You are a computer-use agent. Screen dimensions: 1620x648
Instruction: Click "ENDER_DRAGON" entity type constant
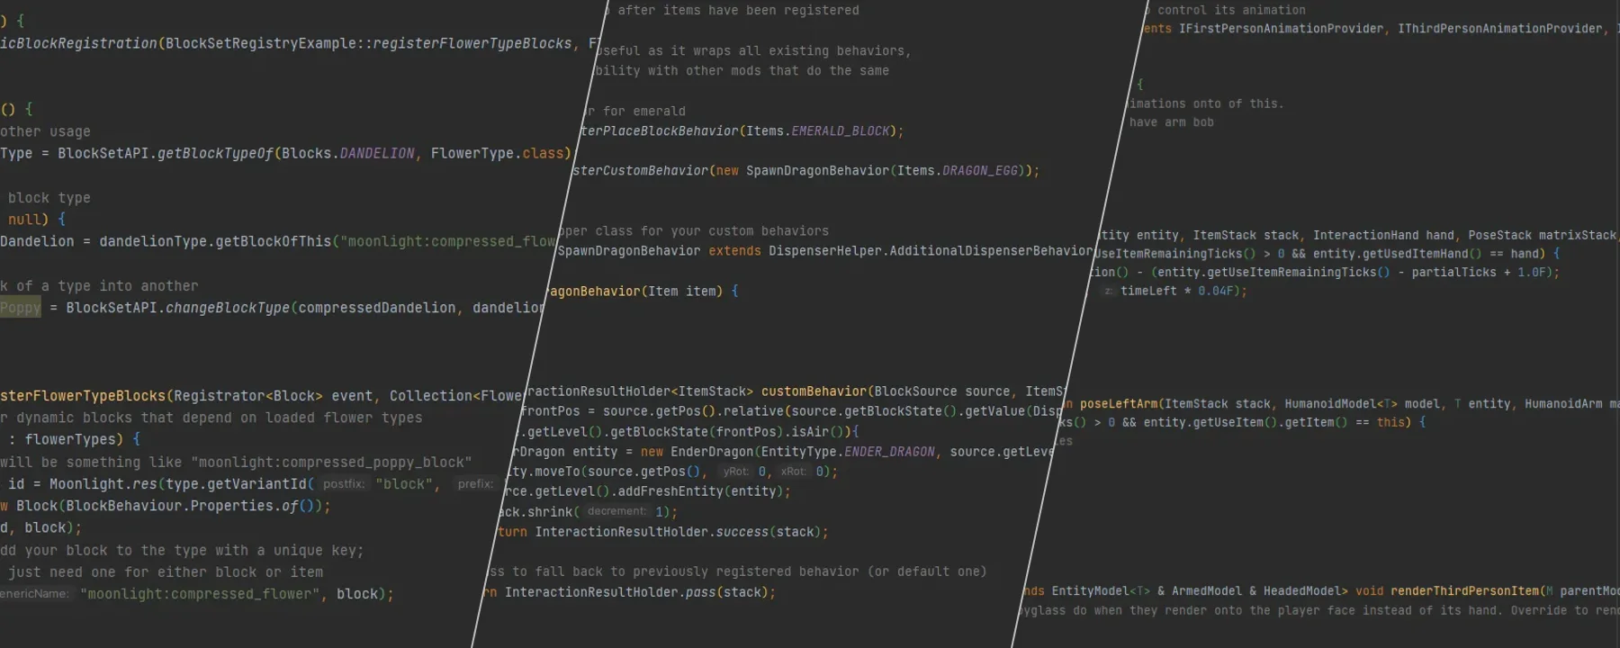pyautogui.click(x=889, y=451)
